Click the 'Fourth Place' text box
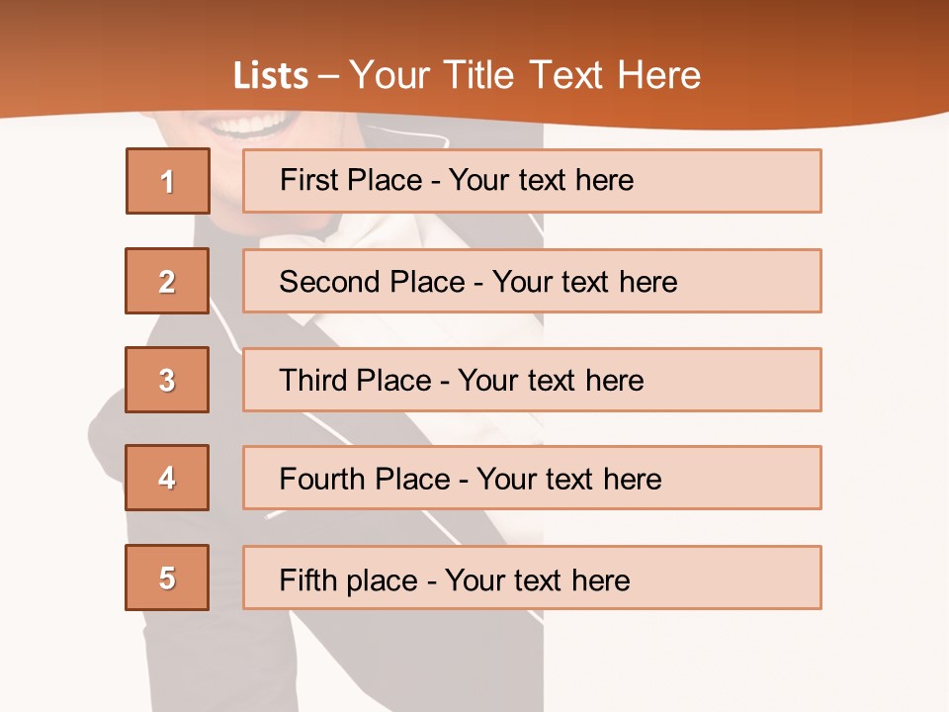949x712 pixels. tap(532, 478)
